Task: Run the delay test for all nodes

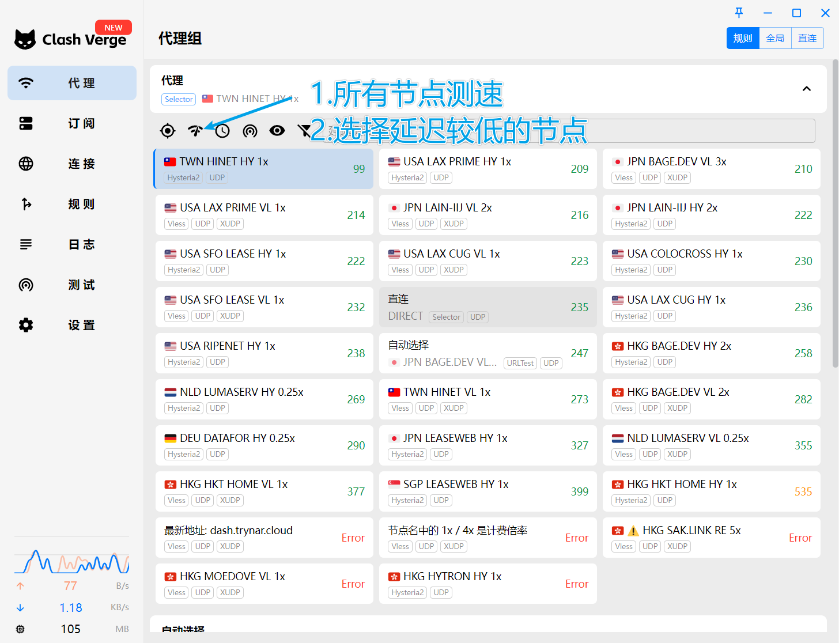Action: (195, 131)
